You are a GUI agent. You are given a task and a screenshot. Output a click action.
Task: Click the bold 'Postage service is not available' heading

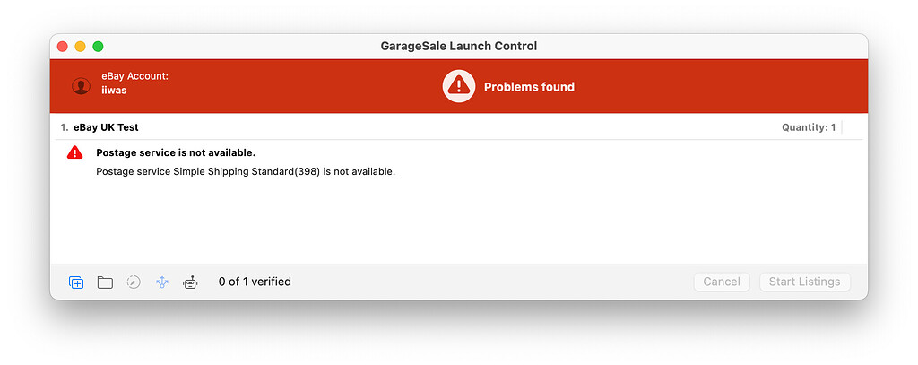[x=176, y=153]
